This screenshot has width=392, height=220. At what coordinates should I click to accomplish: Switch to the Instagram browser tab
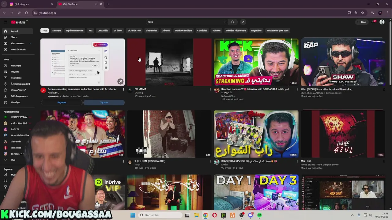click(31, 4)
